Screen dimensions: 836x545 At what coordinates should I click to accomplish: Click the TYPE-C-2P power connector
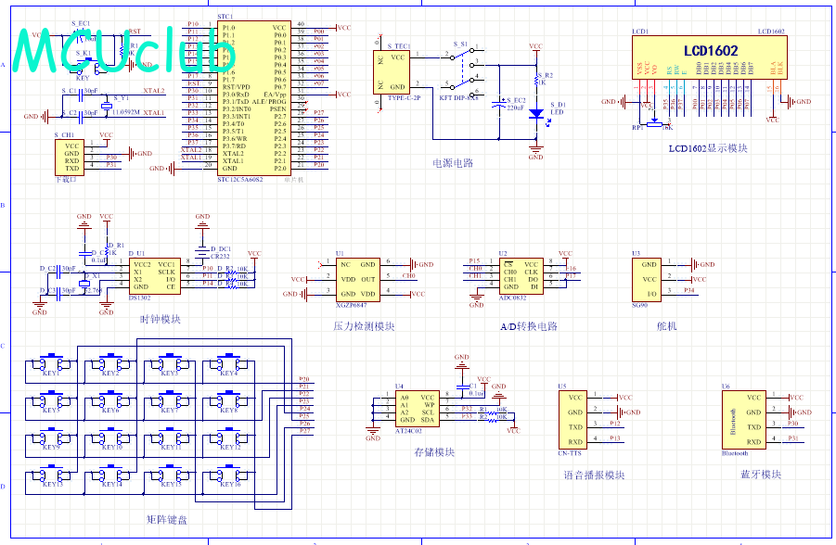397,72
